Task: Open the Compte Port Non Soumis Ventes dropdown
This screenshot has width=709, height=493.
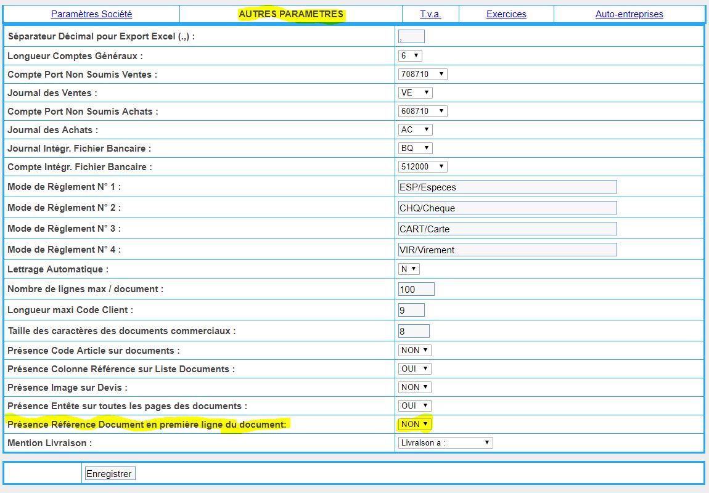Action: [x=422, y=75]
